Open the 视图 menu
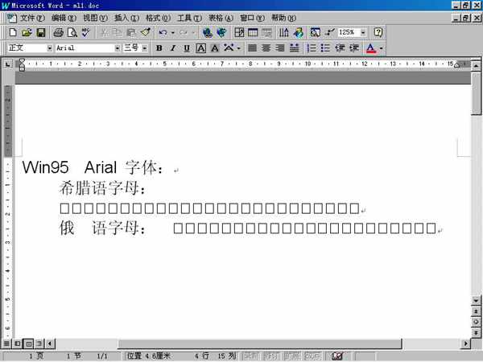This screenshot has height=362, width=483. click(95, 18)
